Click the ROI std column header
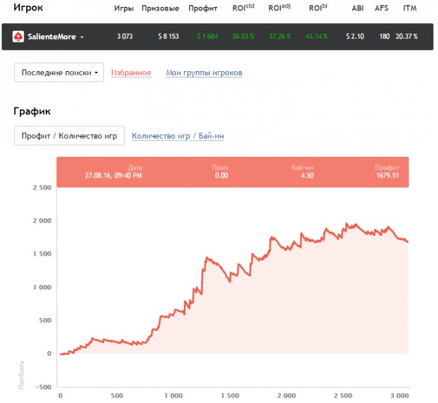The height and width of the screenshot is (403, 438). 243,9
